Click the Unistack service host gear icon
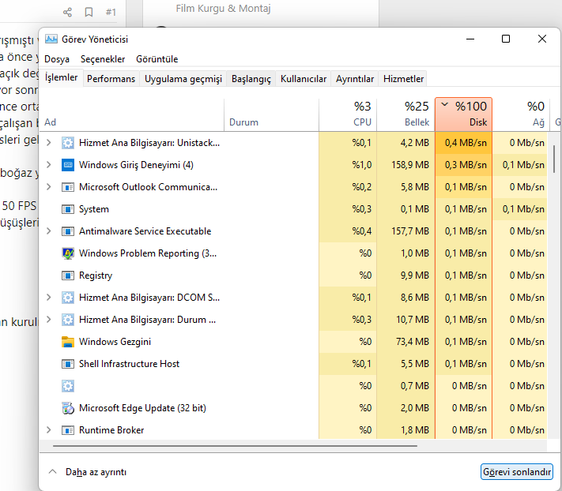This screenshot has height=491, width=562. coord(68,143)
